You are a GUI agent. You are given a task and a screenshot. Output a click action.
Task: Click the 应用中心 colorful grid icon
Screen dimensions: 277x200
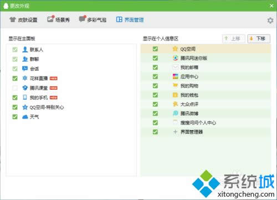[175, 76]
